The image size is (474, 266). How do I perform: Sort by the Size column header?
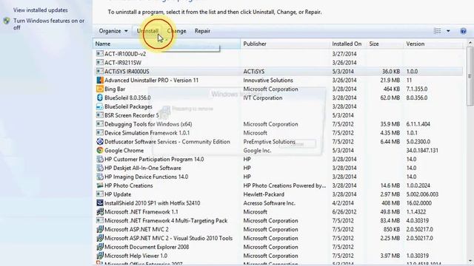(384, 44)
